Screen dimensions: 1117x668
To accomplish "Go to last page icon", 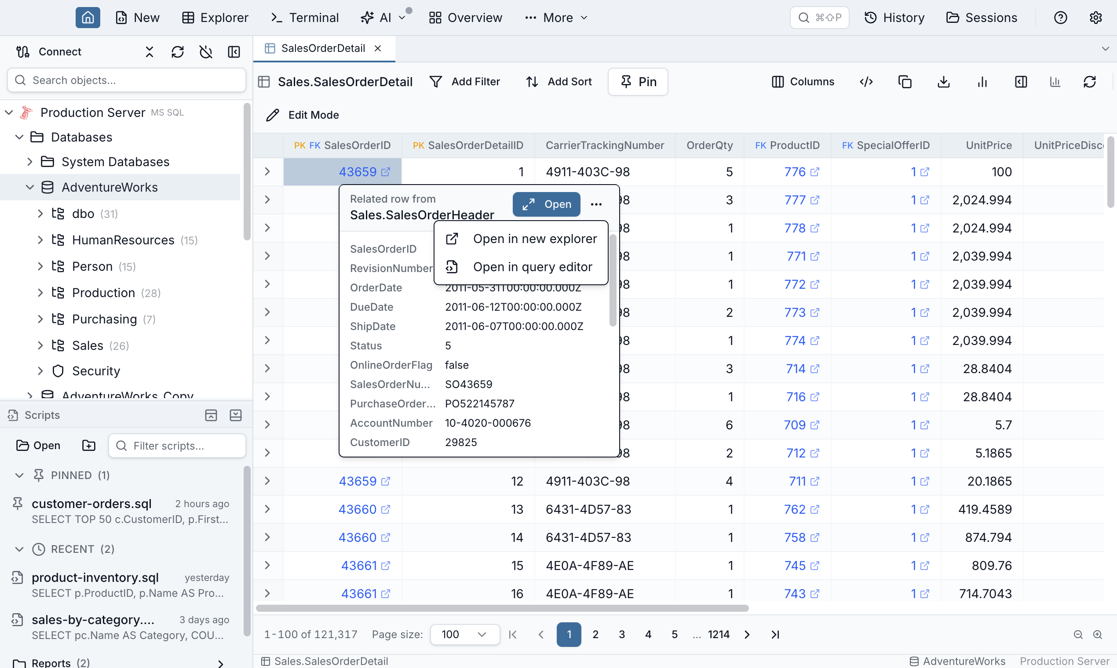I will tap(775, 635).
